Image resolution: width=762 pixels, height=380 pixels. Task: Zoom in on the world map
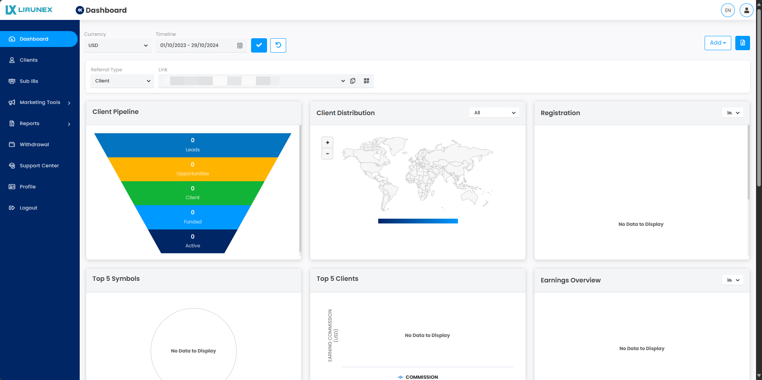328,143
